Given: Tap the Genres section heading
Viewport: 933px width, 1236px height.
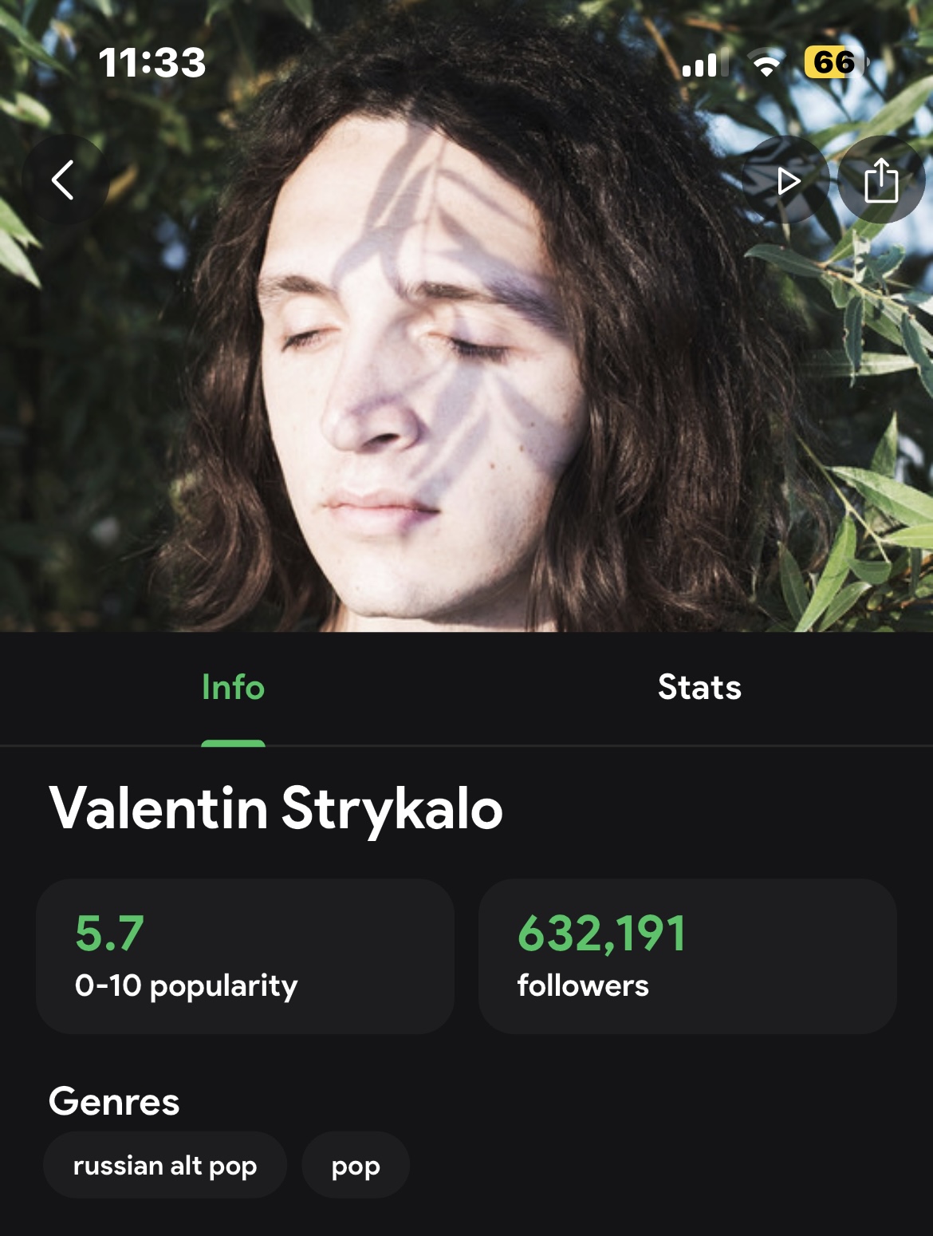Looking at the screenshot, I should (x=114, y=1102).
